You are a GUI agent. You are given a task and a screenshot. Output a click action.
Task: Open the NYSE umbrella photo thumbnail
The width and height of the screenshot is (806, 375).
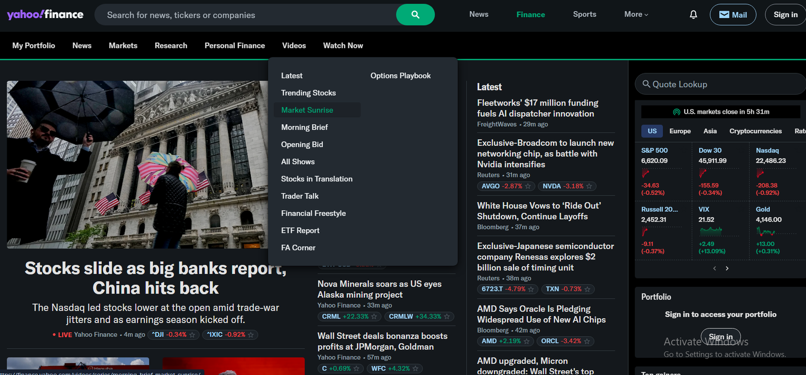point(138,164)
